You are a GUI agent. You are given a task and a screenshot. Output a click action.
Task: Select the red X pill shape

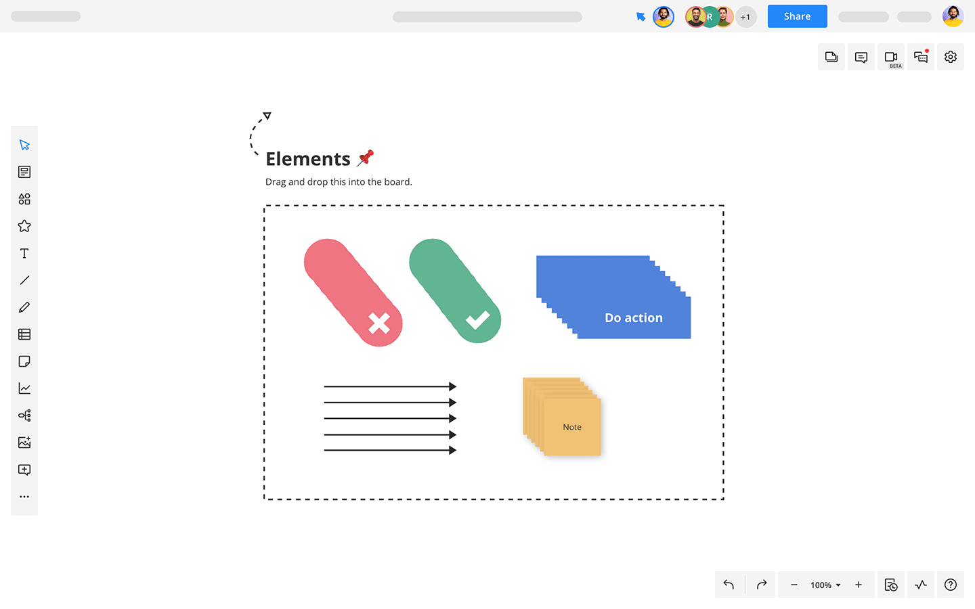(x=353, y=292)
